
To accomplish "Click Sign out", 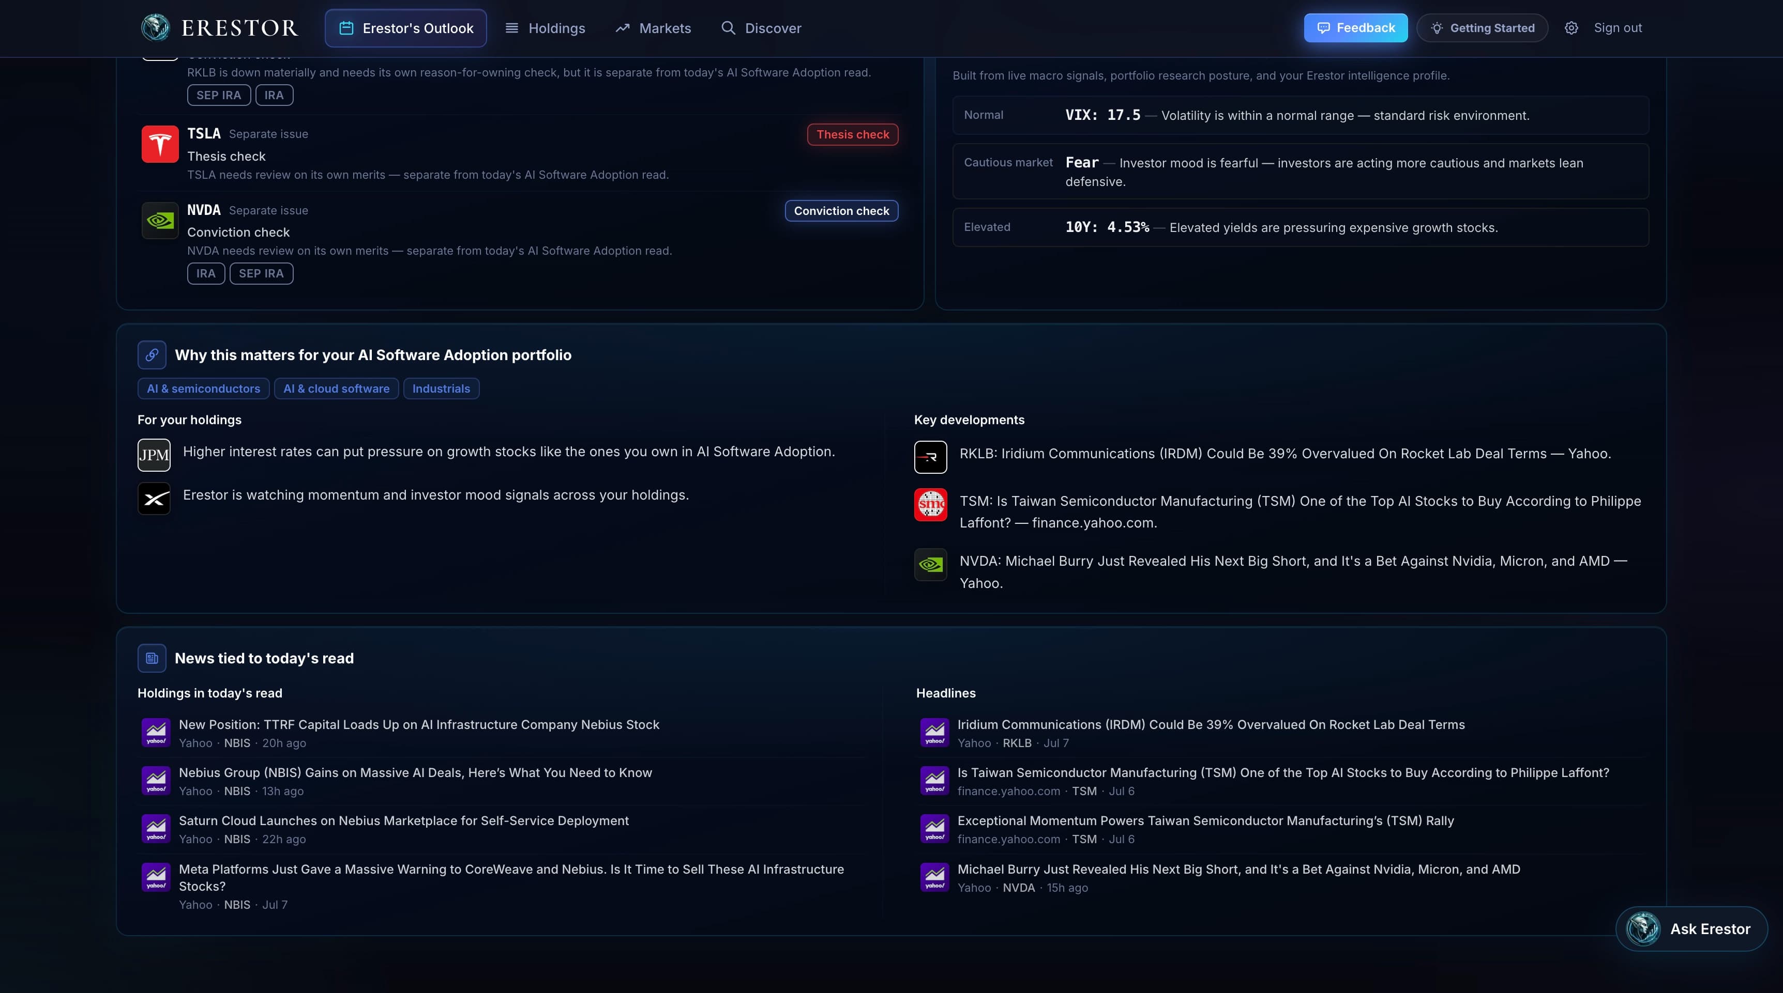I will pos(1618,28).
